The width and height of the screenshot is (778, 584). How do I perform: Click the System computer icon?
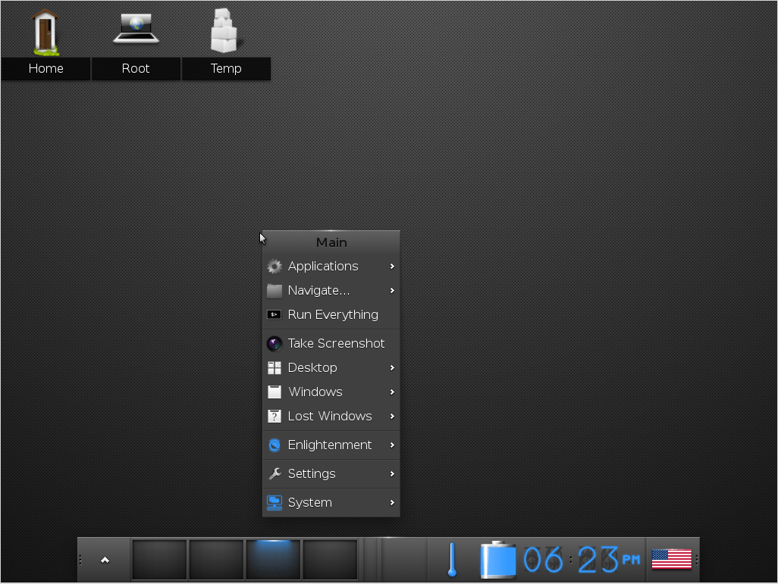274,502
